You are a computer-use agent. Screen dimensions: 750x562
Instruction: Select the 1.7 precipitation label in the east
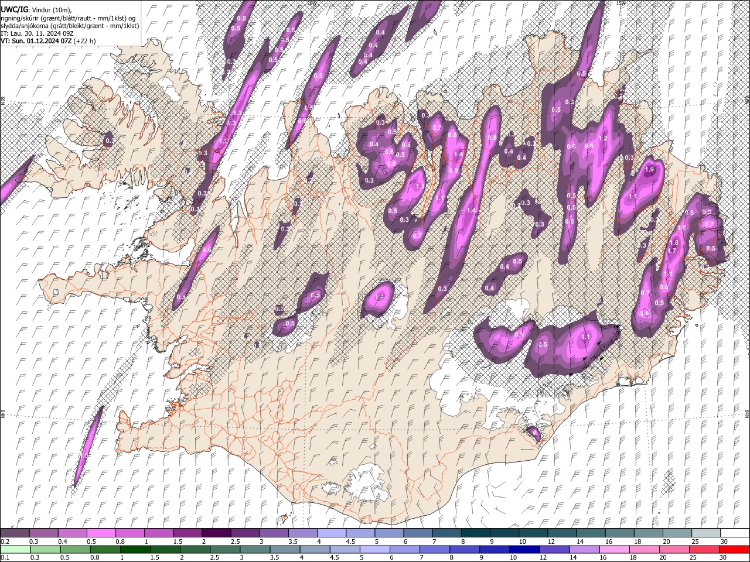coord(671,251)
